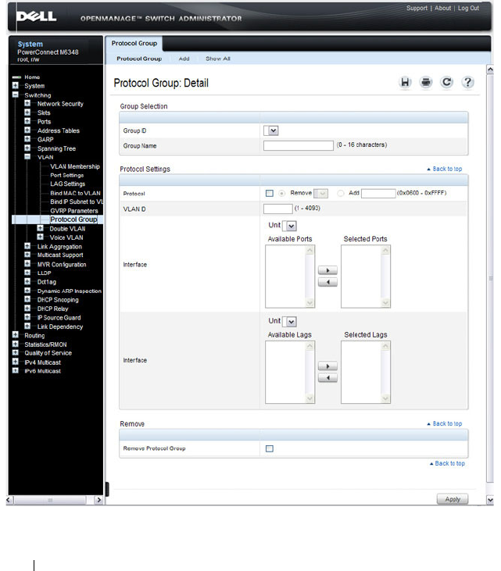Click the Dell logo
The width and height of the screenshot is (501, 571).
click(36, 16)
